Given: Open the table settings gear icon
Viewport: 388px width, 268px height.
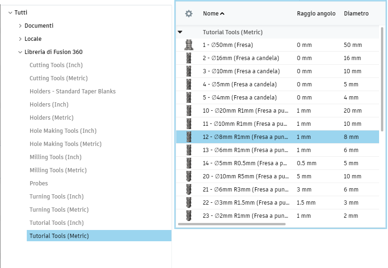Looking at the screenshot, I should click(189, 14).
